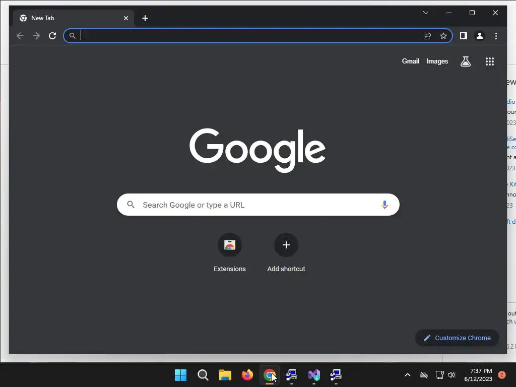516x387 pixels.
Task: Open File Explorer from taskbar
Action: pyautogui.click(x=225, y=375)
